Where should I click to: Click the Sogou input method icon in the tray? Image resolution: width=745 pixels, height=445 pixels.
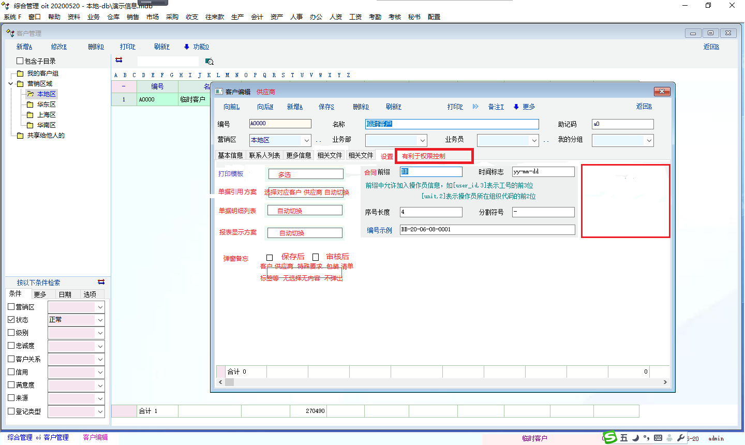(610, 438)
